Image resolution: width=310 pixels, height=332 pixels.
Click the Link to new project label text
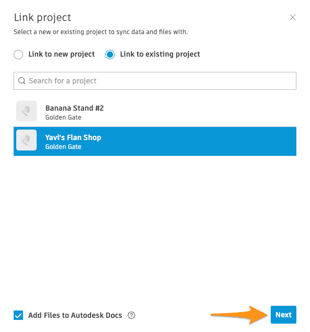[62, 54]
